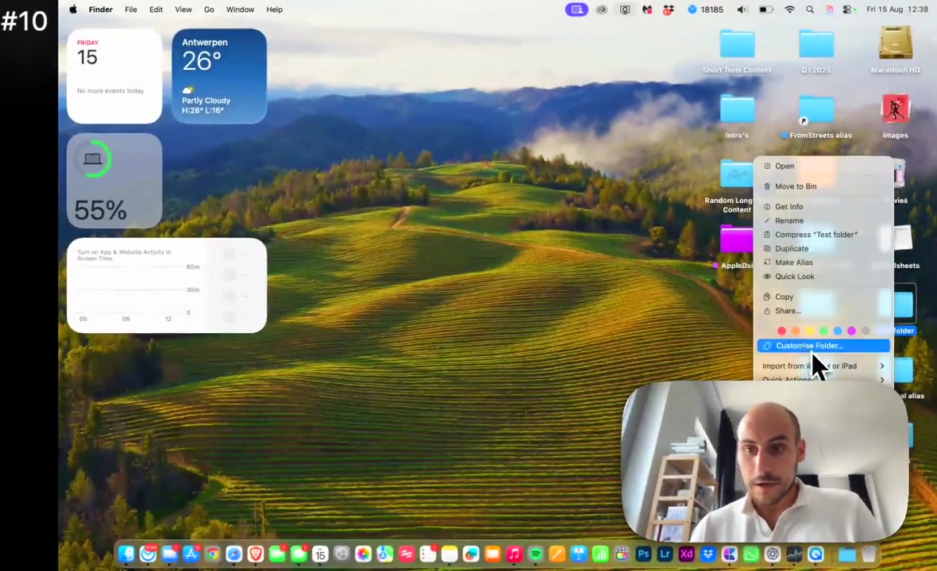Select Get Info in the context menu
Image resolution: width=937 pixels, height=571 pixels.
coord(789,206)
